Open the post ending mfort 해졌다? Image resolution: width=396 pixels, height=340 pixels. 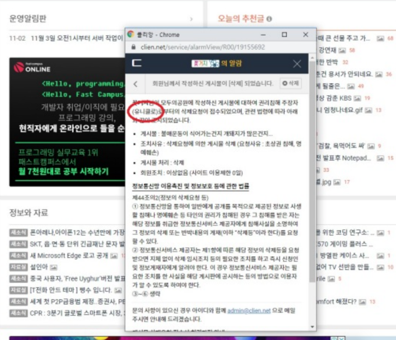pyautogui.click(x=336, y=302)
